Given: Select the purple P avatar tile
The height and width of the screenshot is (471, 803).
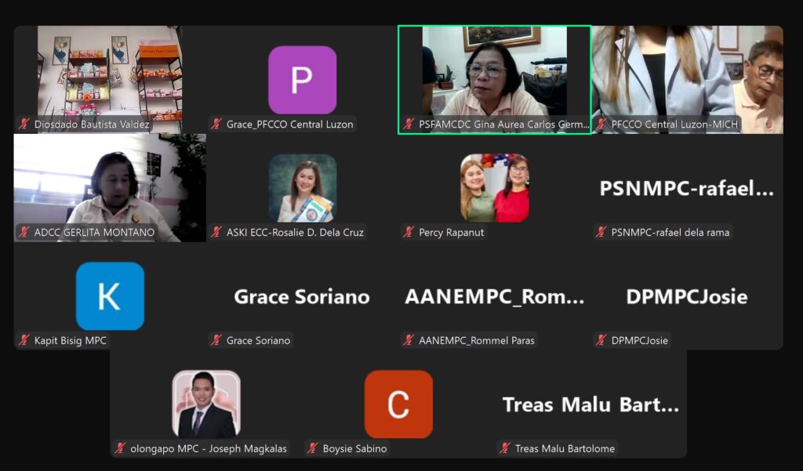Looking at the screenshot, I should (x=302, y=80).
